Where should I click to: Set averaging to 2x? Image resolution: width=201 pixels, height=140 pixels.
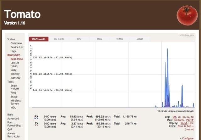179,117
